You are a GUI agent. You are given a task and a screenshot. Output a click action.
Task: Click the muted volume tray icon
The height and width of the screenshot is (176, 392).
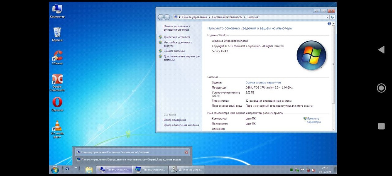tap(313, 170)
